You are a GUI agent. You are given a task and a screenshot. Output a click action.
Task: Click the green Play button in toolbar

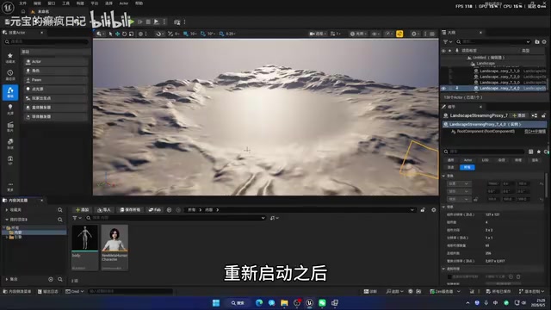[x=132, y=22]
